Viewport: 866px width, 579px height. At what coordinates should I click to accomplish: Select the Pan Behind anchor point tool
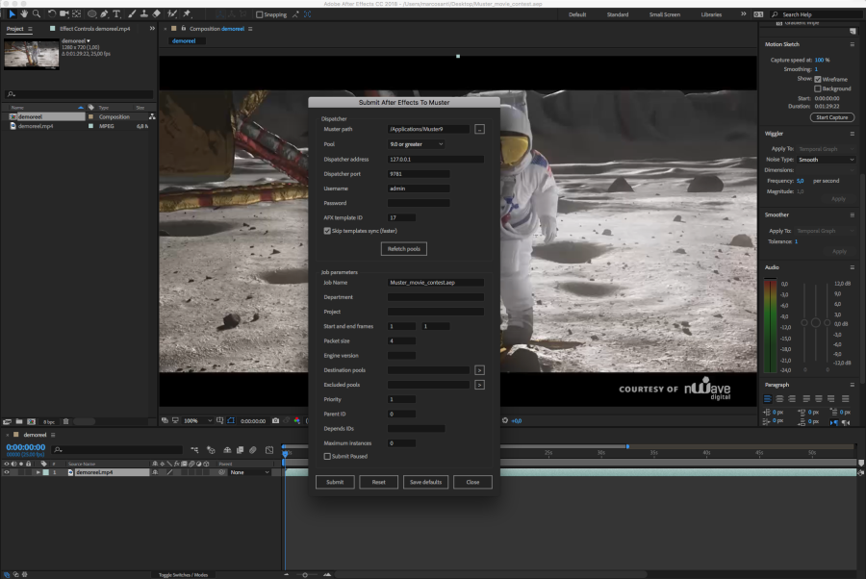coord(77,13)
